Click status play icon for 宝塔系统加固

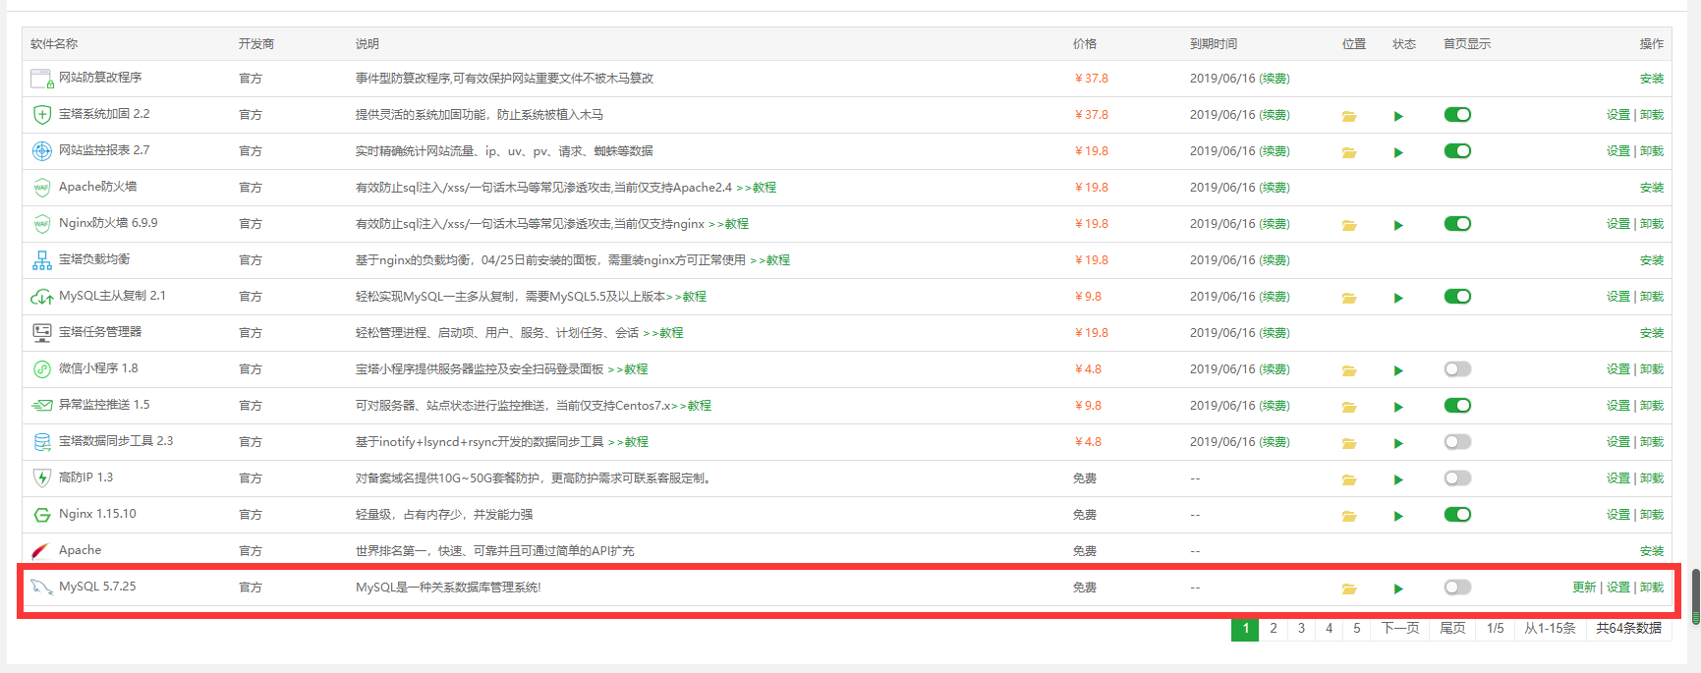pyautogui.click(x=1398, y=116)
